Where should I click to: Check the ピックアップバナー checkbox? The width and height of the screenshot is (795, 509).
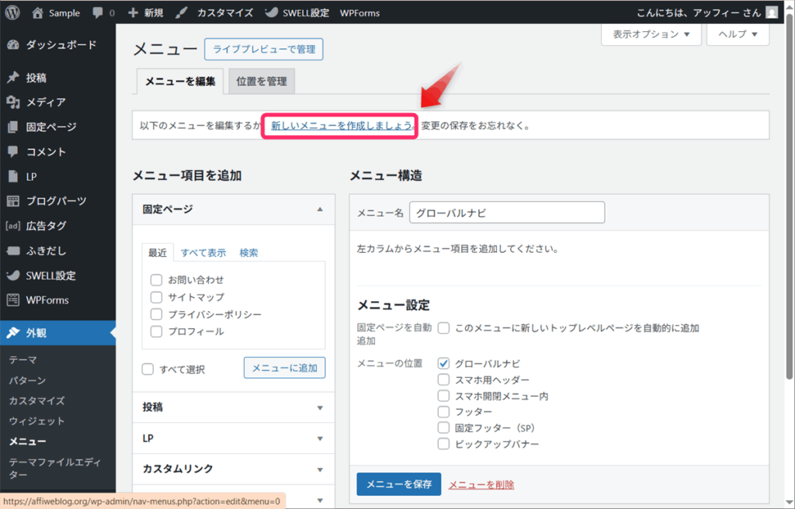[x=443, y=444]
